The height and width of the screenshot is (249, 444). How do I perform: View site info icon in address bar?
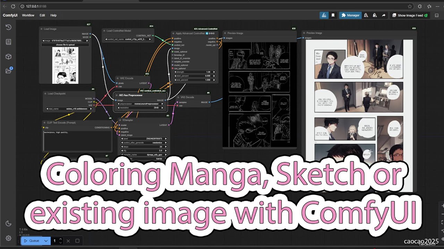[22, 6]
